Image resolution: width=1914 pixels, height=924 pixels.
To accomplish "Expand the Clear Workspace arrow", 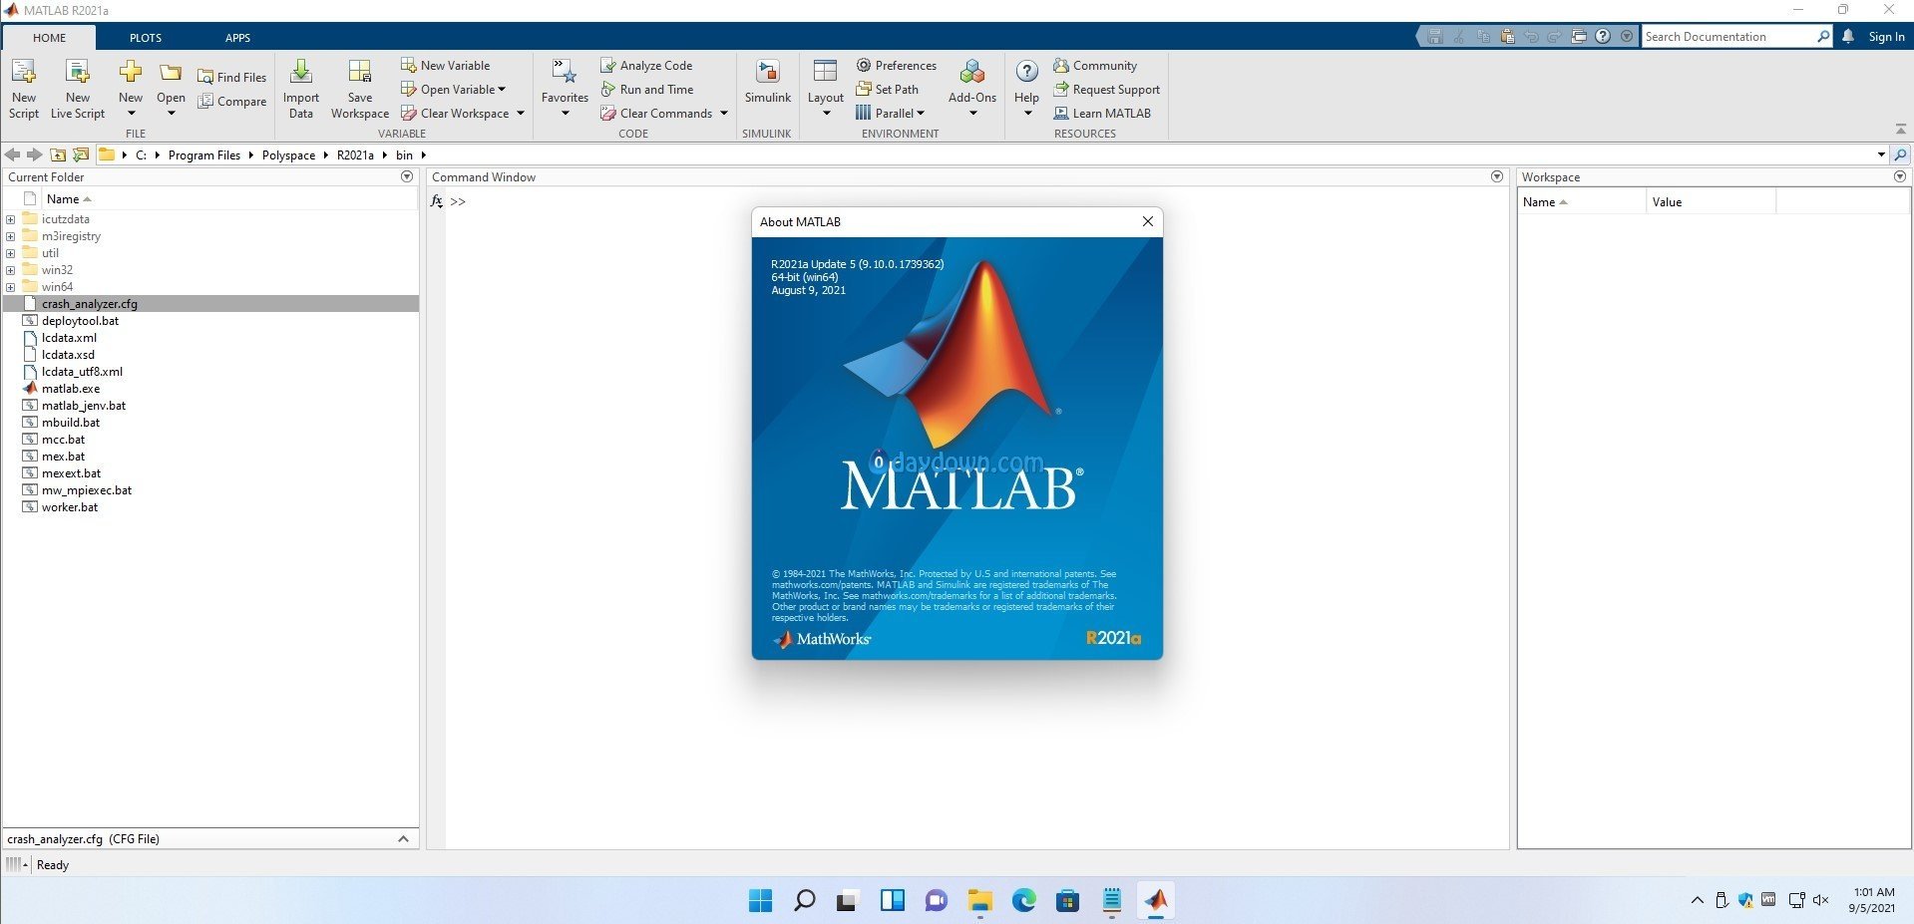I will pos(521,113).
